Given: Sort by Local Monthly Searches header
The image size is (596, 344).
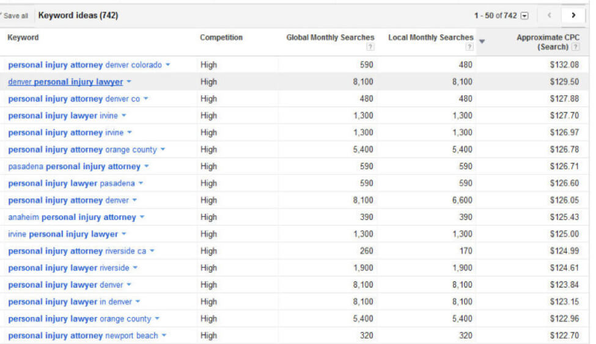Looking at the screenshot, I should point(431,37).
